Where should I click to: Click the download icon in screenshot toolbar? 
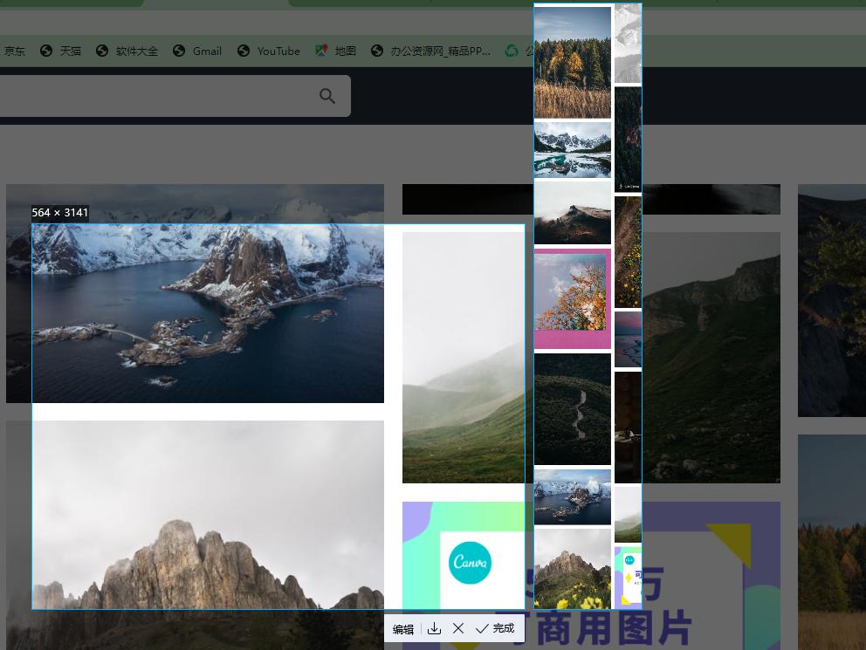(434, 628)
